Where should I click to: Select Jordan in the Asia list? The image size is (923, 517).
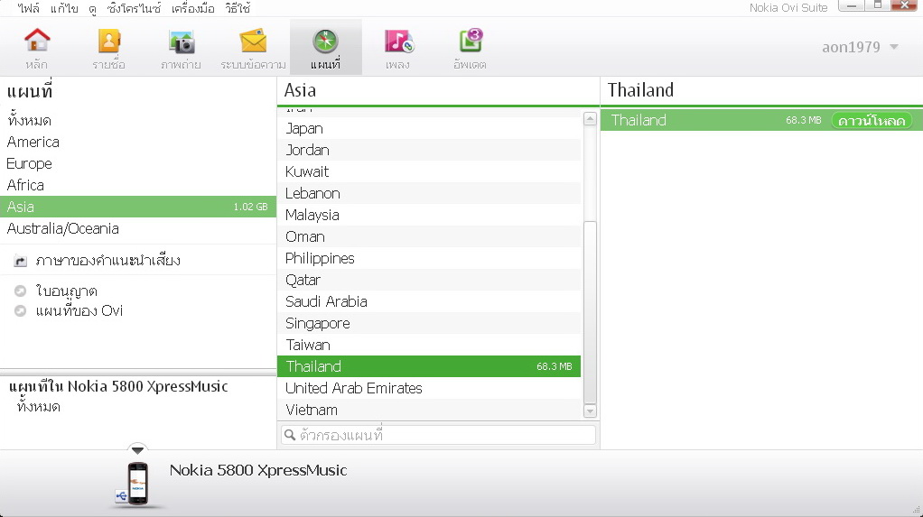429,150
